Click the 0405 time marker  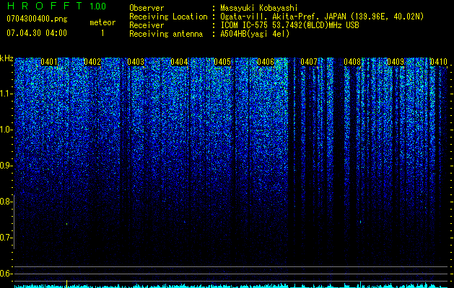coord(222,62)
